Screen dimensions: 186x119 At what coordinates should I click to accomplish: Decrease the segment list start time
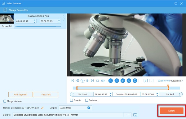(34, 22)
